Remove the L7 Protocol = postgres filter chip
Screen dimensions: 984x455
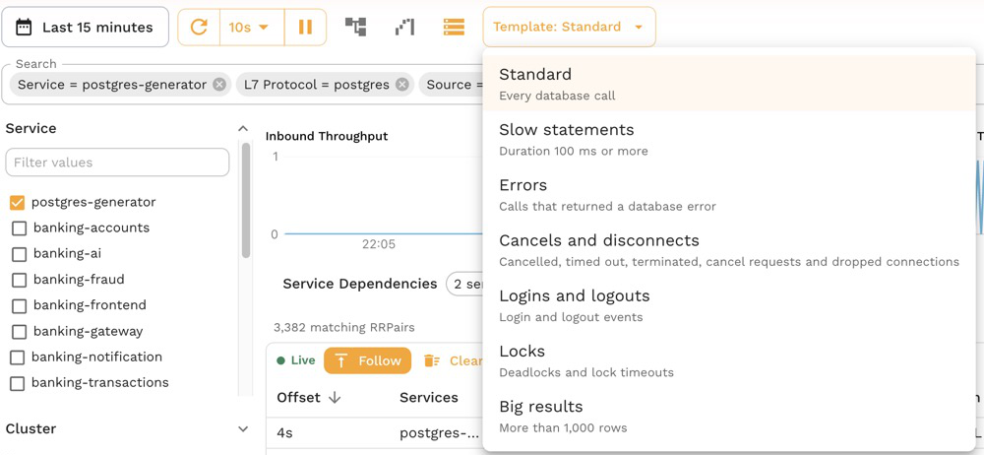(x=402, y=85)
